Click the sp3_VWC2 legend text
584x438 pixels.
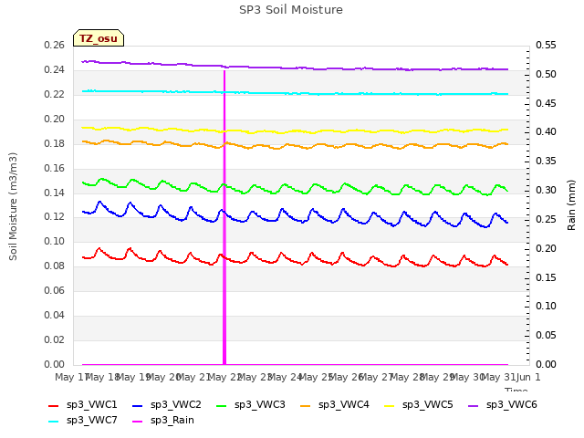coord(176,404)
